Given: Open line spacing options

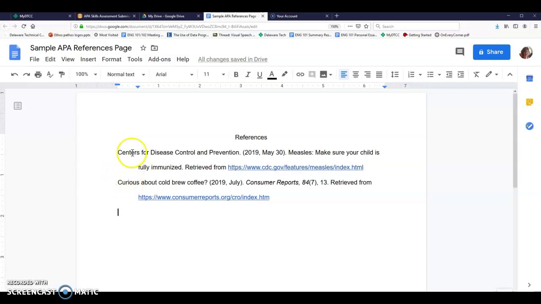Looking at the screenshot, I should tap(395, 74).
